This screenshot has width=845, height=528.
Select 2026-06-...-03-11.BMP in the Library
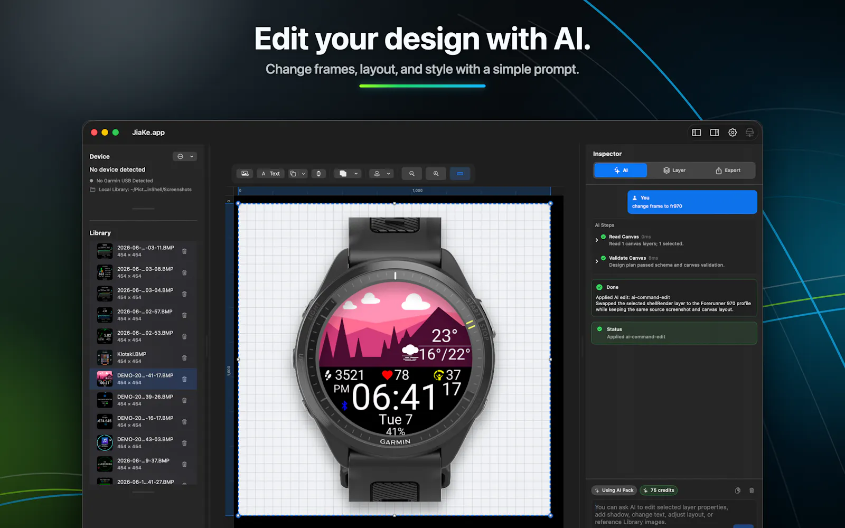[x=143, y=251]
